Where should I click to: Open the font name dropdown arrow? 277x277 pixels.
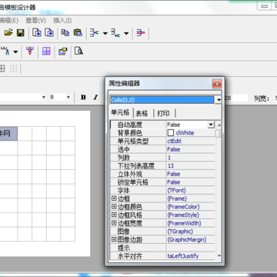[x=44, y=97]
